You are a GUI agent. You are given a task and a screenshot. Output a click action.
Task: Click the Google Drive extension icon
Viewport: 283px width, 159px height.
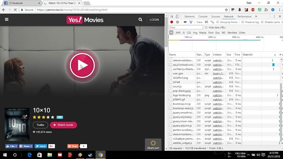coord(266,10)
